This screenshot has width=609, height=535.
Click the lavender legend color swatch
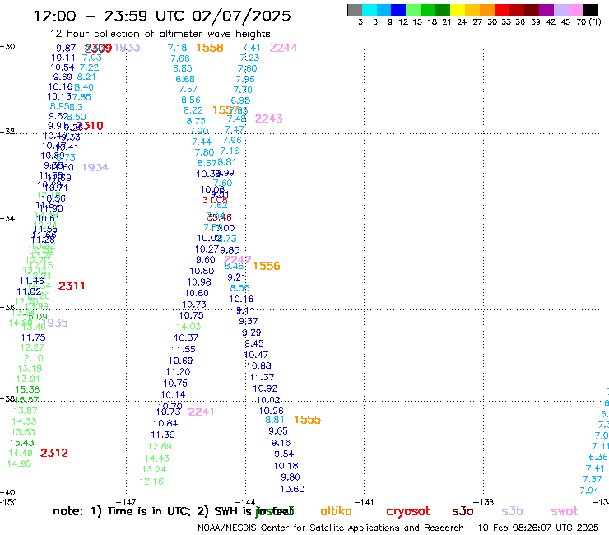(561, 10)
